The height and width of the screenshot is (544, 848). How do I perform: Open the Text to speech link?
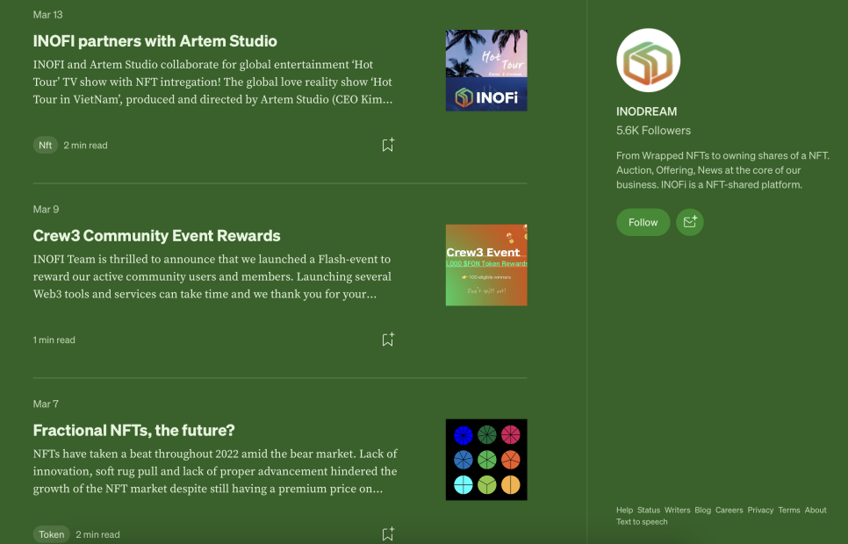pyautogui.click(x=642, y=522)
